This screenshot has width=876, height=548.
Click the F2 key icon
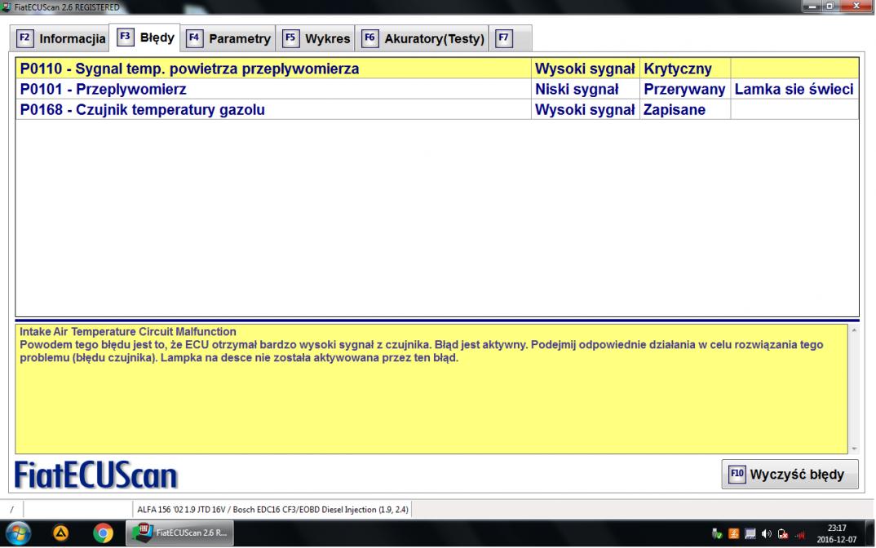click(24, 38)
